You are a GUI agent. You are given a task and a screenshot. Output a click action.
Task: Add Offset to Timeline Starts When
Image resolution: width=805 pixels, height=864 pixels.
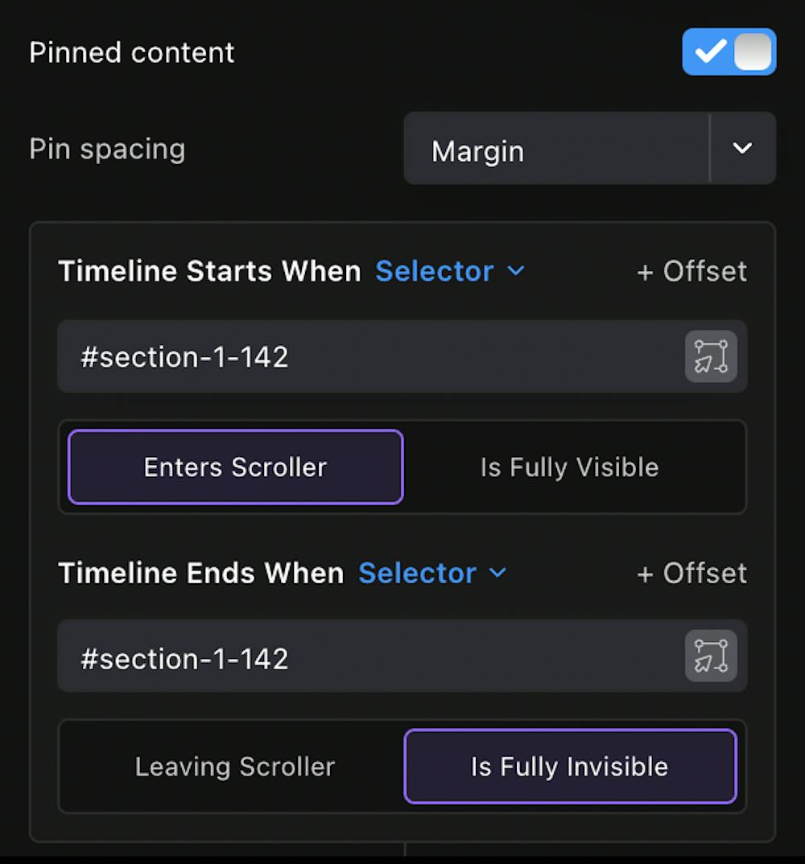click(691, 271)
